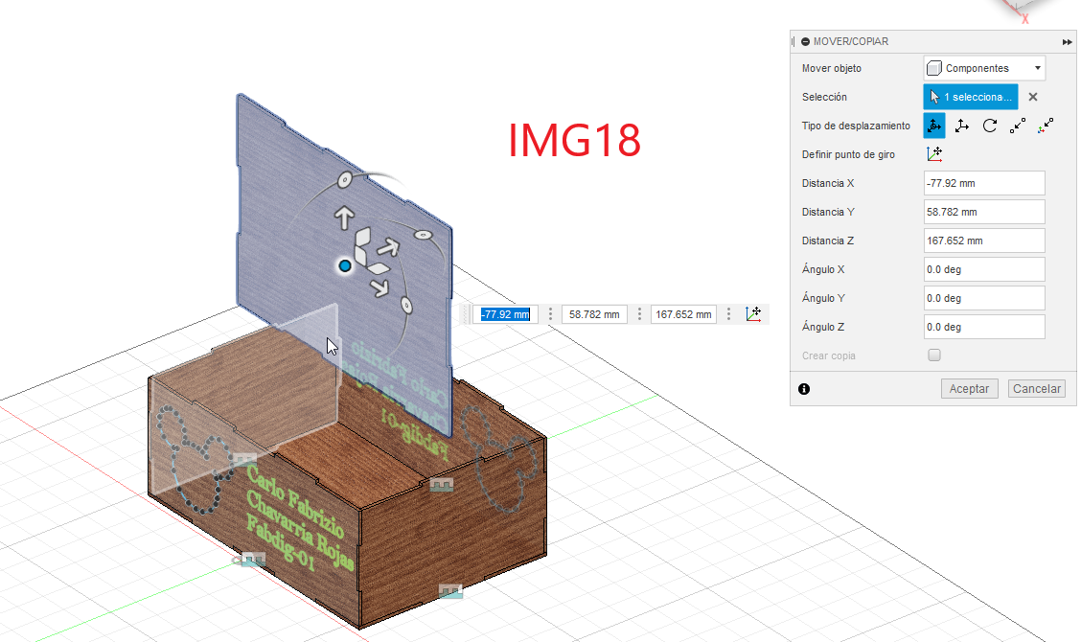The width and height of the screenshot is (1081, 642).
Task: Click the set pivot icon on canvas toolbar
Action: tap(753, 314)
